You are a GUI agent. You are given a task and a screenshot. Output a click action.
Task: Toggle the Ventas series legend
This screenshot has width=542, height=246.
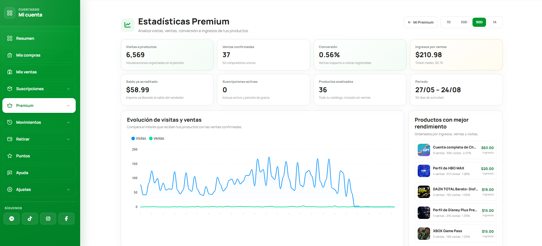pyautogui.click(x=157, y=138)
